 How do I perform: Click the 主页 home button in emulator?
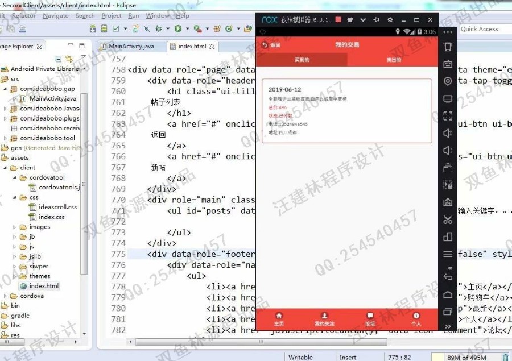[279, 319]
